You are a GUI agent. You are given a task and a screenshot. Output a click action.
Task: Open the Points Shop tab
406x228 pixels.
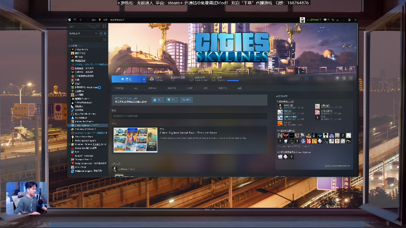click(172, 88)
